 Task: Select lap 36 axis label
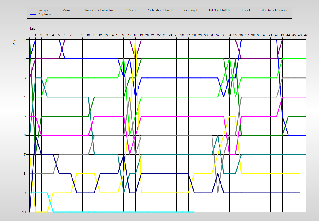click(x=241, y=35)
